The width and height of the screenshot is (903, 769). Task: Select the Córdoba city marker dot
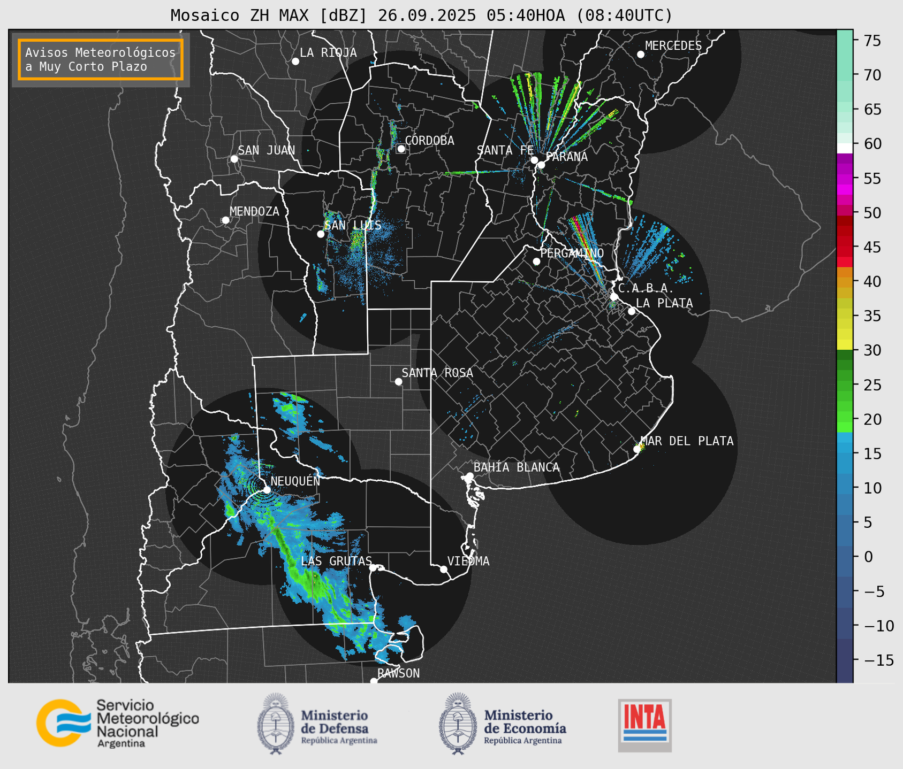401,149
